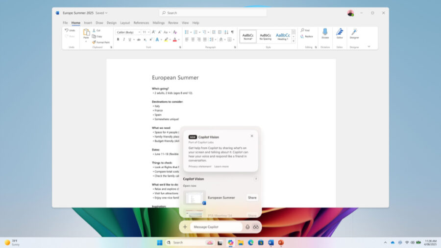This screenshot has width=441, height=248.
Task: Apply the Heading 1 style
Action: point(283,36)
